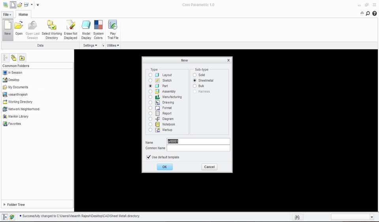Open Manikin Library folder
Screen dimensions: 379x222
coord(15,116)
